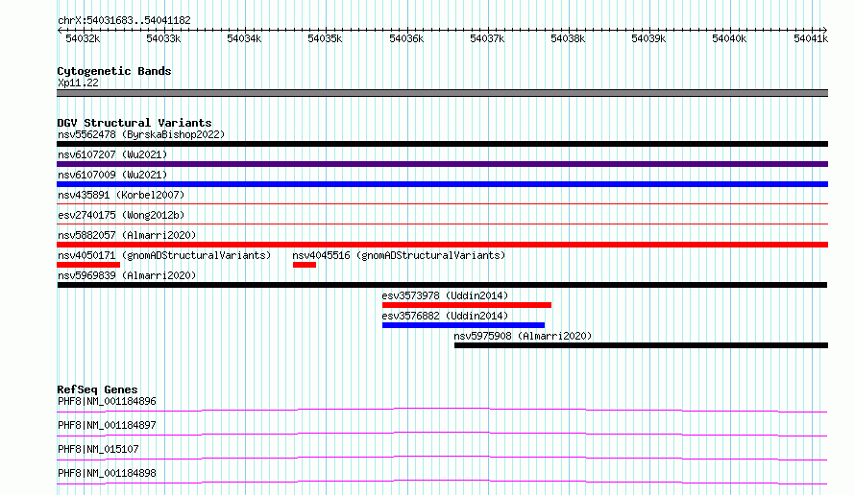Open variant nsv5562478 (ByrskaBishop2022) label

[141, 134]
